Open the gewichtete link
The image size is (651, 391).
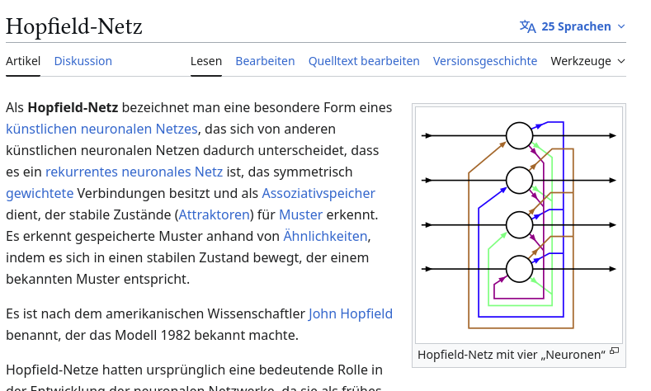40,193
